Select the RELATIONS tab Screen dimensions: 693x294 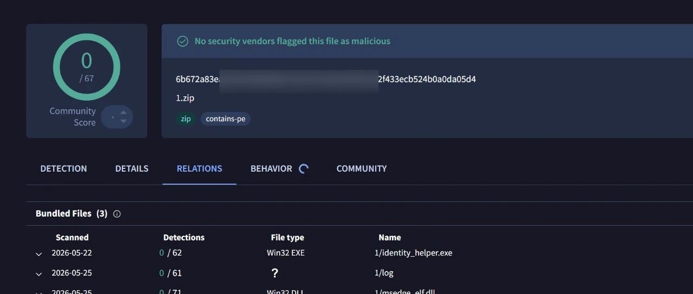coord(199,168)
